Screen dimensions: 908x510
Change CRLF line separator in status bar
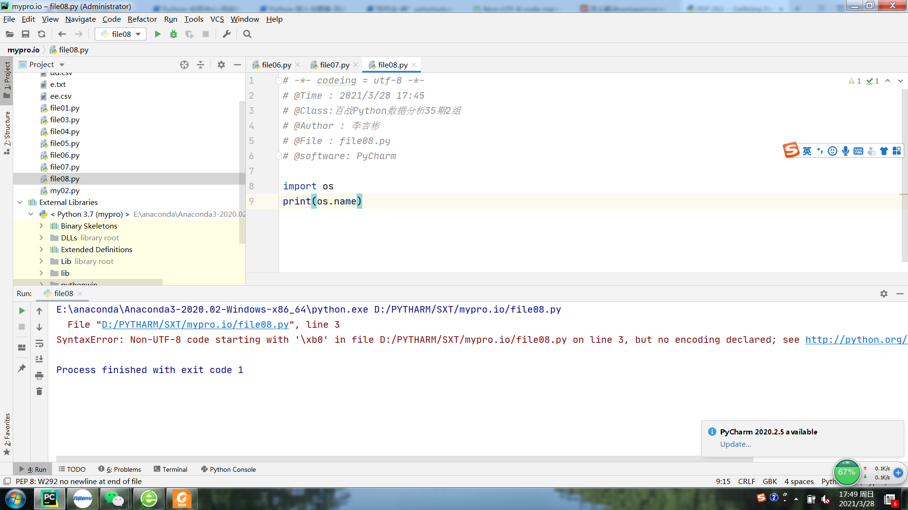coord(747,481)
